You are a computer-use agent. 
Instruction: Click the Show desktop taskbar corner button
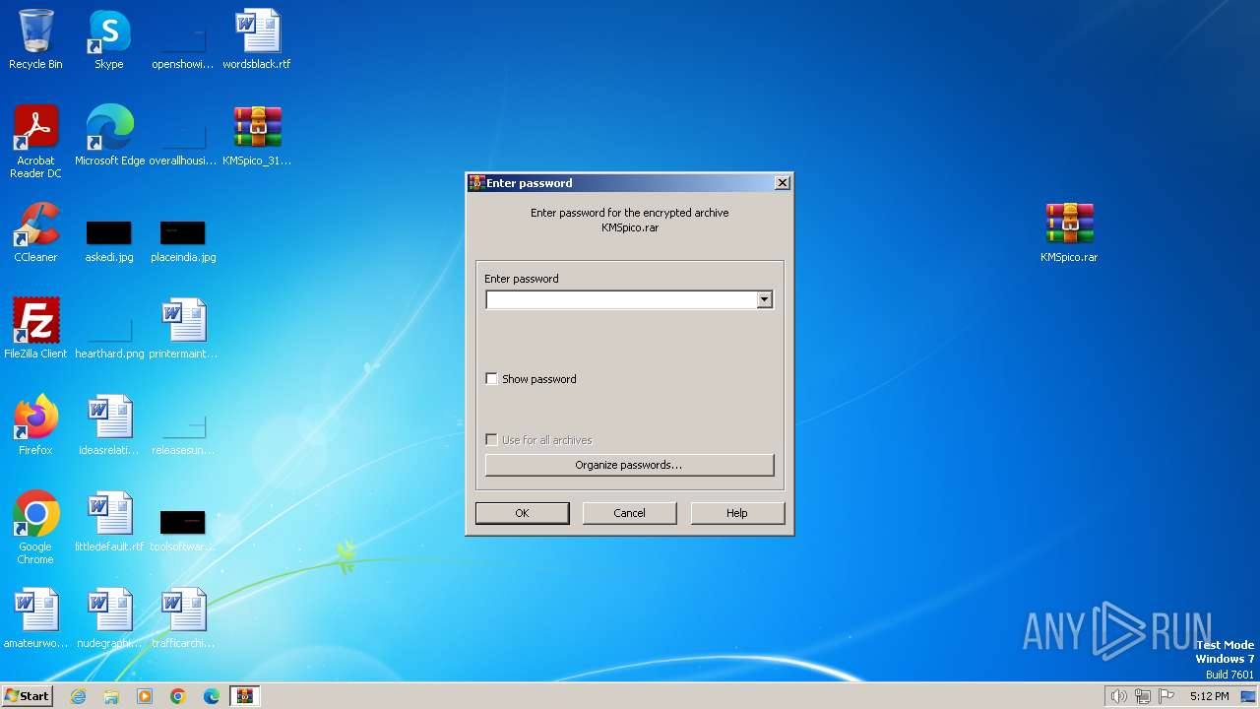pos(1249,696)
